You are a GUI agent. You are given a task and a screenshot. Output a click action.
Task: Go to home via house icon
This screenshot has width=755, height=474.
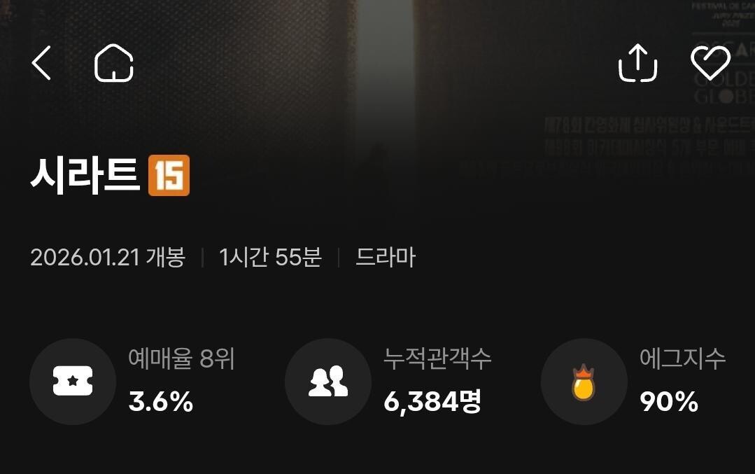pos(113,63)
